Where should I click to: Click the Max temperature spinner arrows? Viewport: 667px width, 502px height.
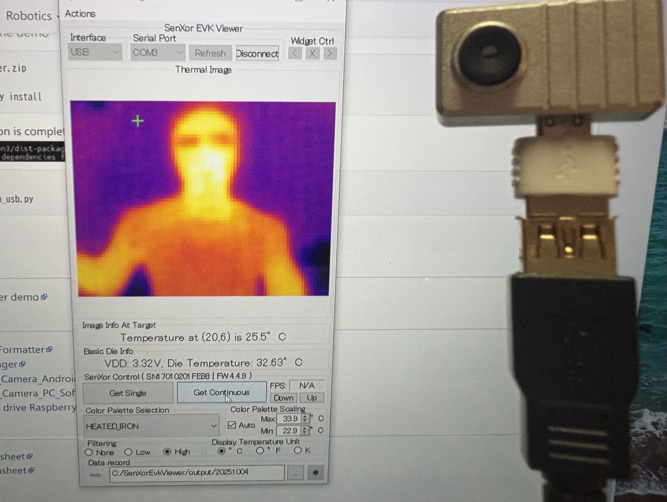pos(305,418)
